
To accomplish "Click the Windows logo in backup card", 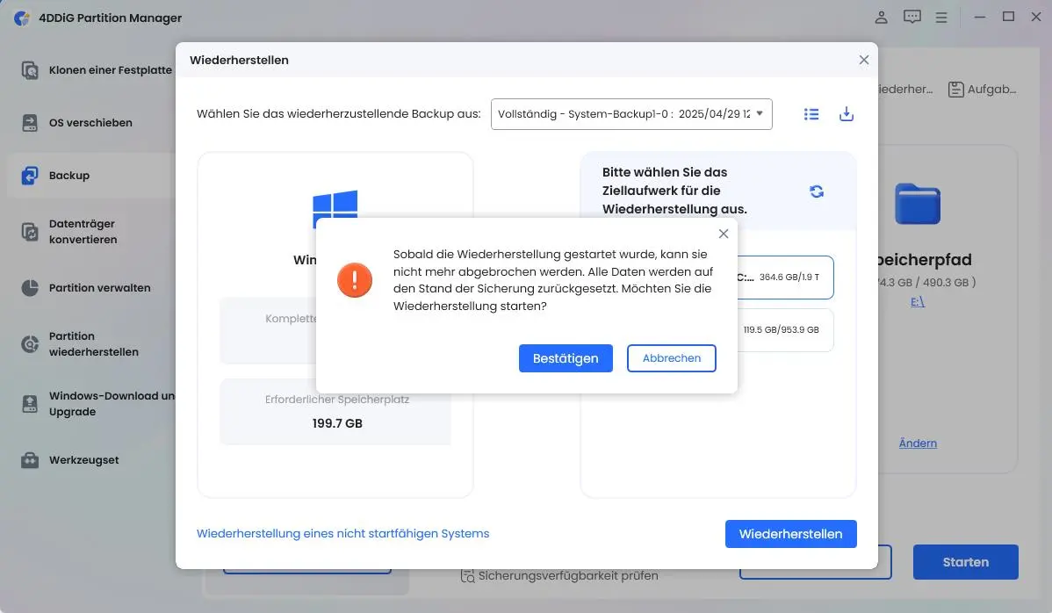I will 335,204.
